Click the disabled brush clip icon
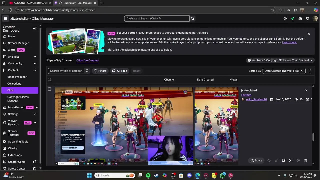 click(x=276, y=161)
